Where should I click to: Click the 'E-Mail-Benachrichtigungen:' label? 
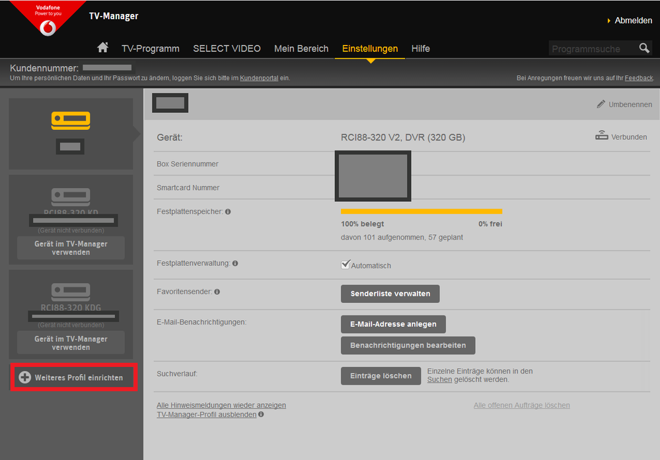tap(202, 322)
